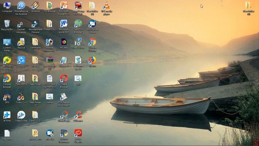The image size is (259, 146).
Task: Open FOOD and NUTRITION document
Action: coord(49,81)
